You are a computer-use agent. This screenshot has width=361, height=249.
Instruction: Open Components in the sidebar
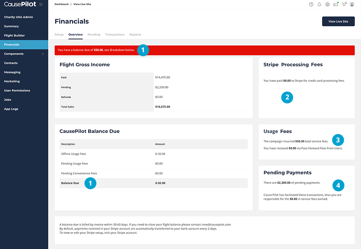(x=14, y=54)
